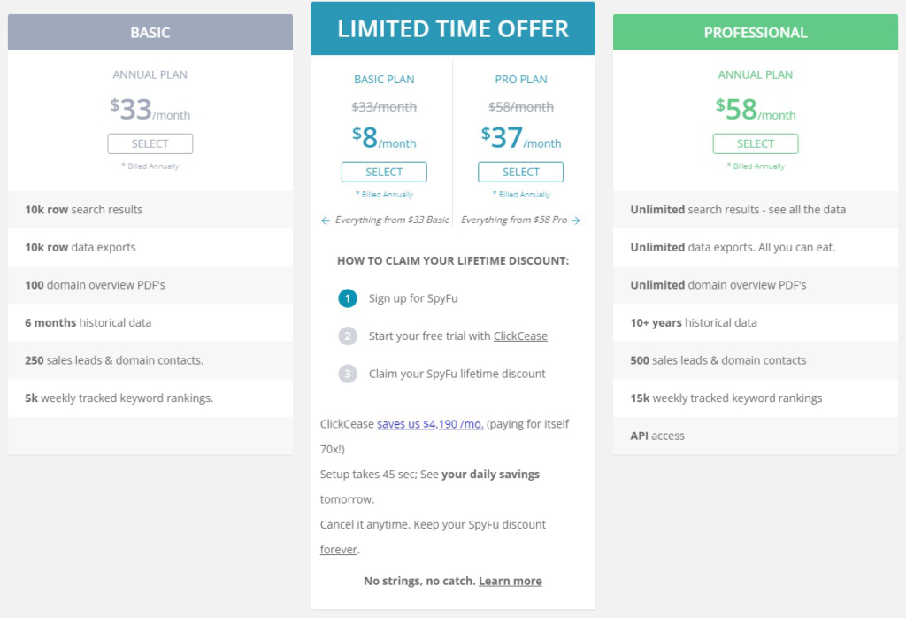This screenshot has width=906, height=618.
Task: Click the '10k row search results' feature row
Action: (x=150, y=210)
